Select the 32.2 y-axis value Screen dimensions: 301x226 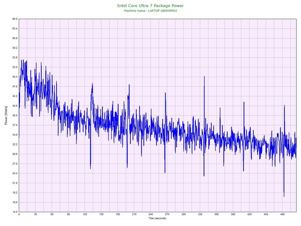click(x=15, y=144)
